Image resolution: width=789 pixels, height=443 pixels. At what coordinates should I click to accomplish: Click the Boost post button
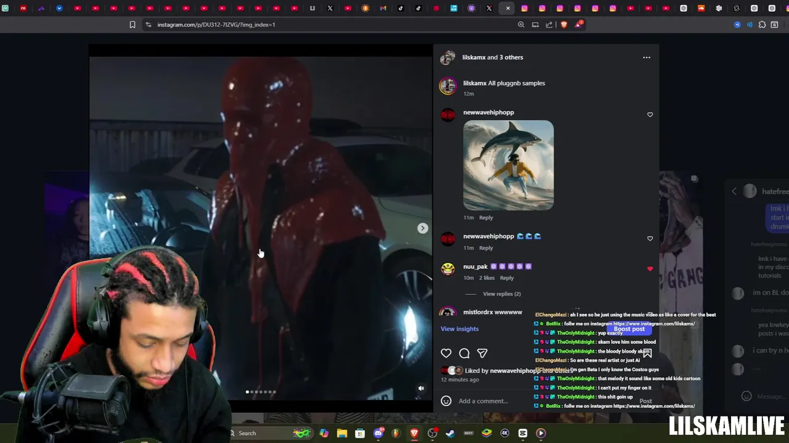point(629,329)
